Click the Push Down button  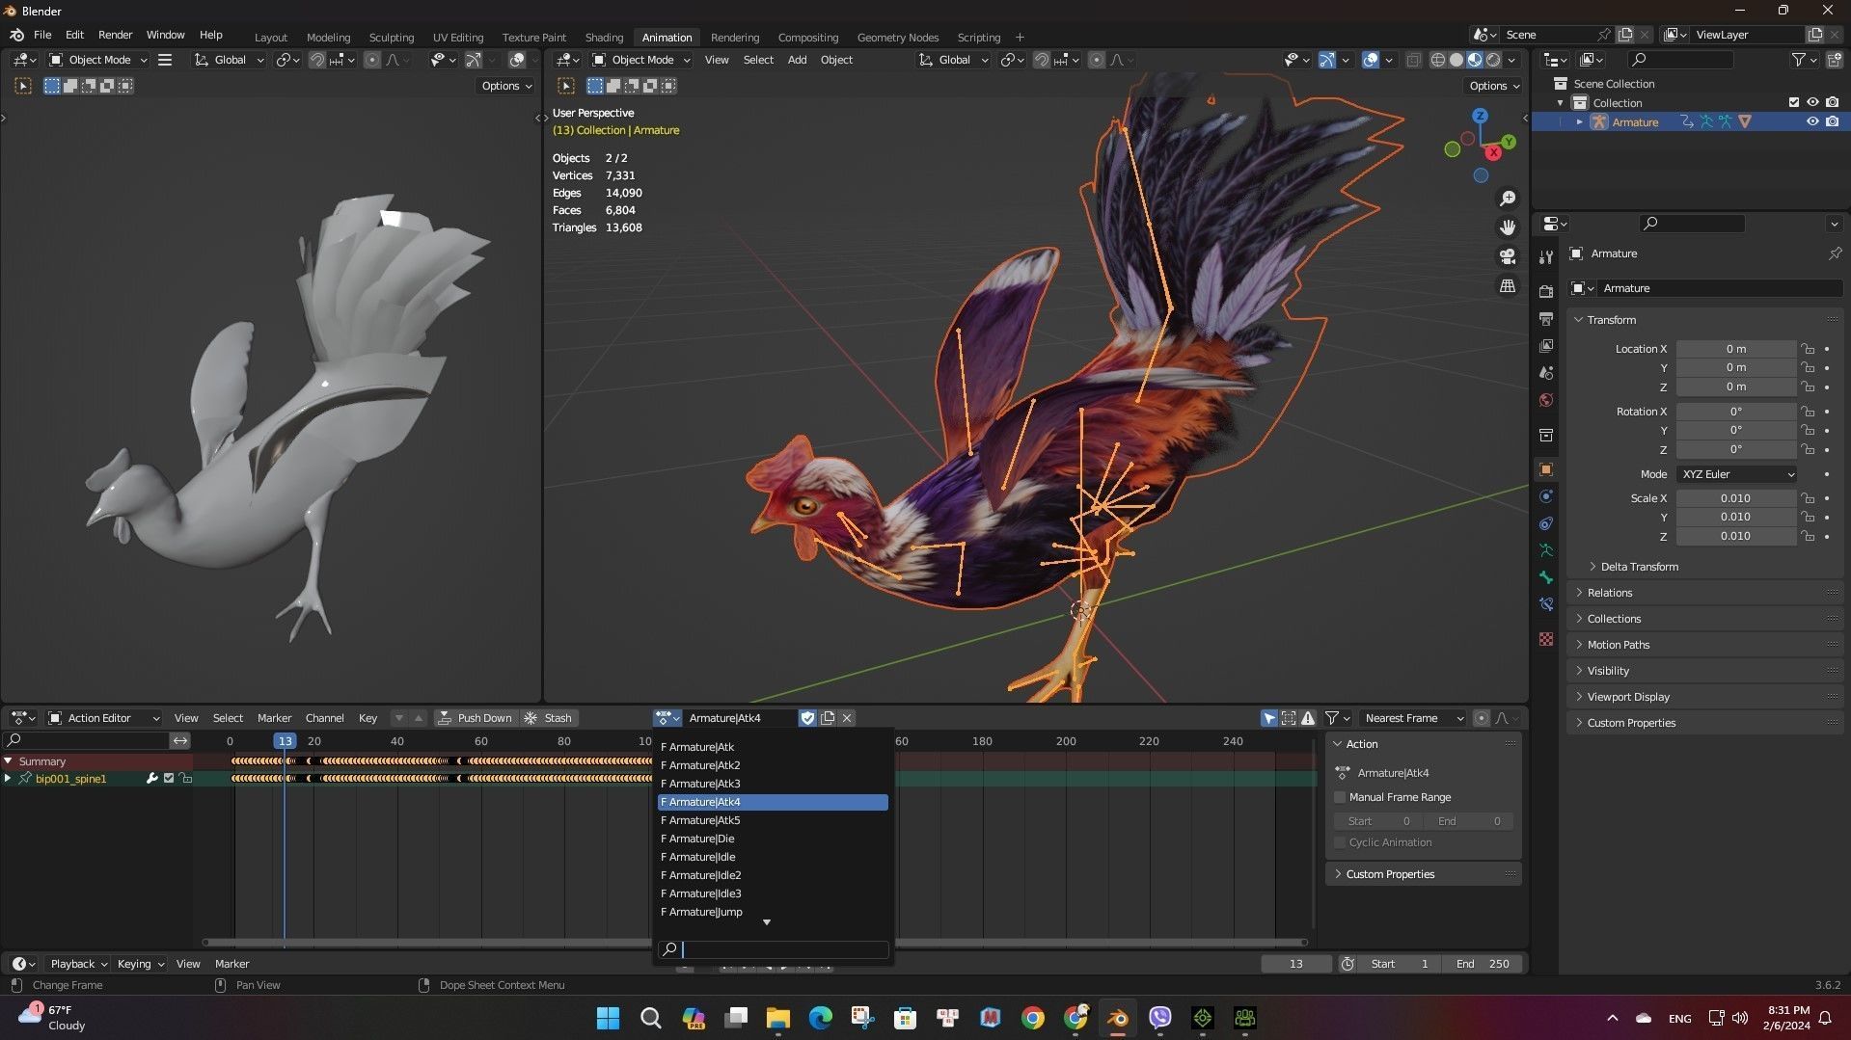tap(476, 718)
